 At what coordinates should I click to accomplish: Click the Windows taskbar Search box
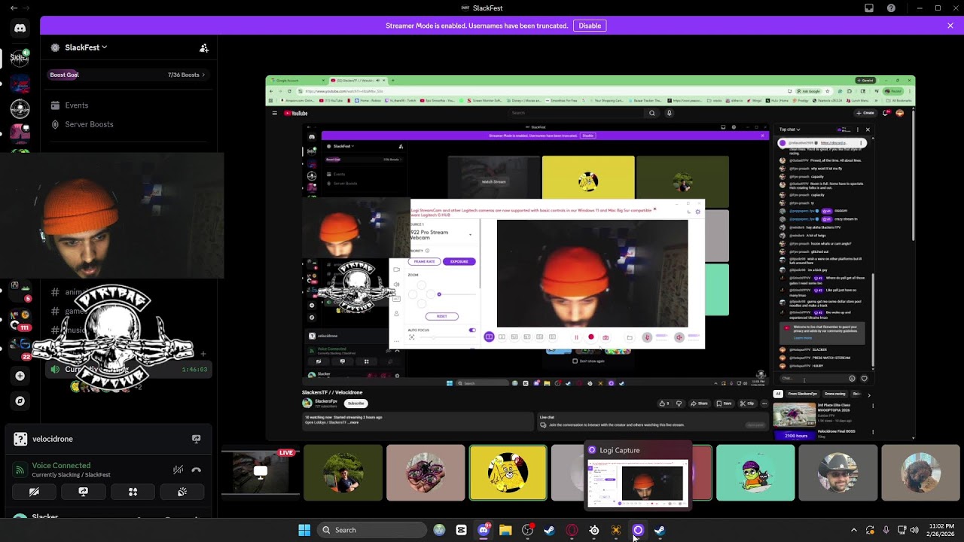(372, 530)
